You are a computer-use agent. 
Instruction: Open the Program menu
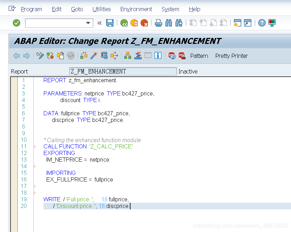31,9
